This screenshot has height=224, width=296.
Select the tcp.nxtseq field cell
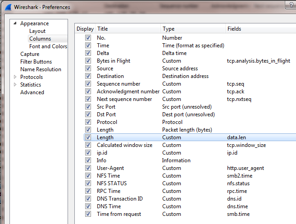point(238,99)
